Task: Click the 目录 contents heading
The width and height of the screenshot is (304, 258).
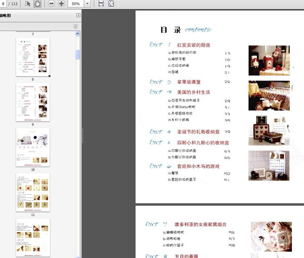Action: 185,30
